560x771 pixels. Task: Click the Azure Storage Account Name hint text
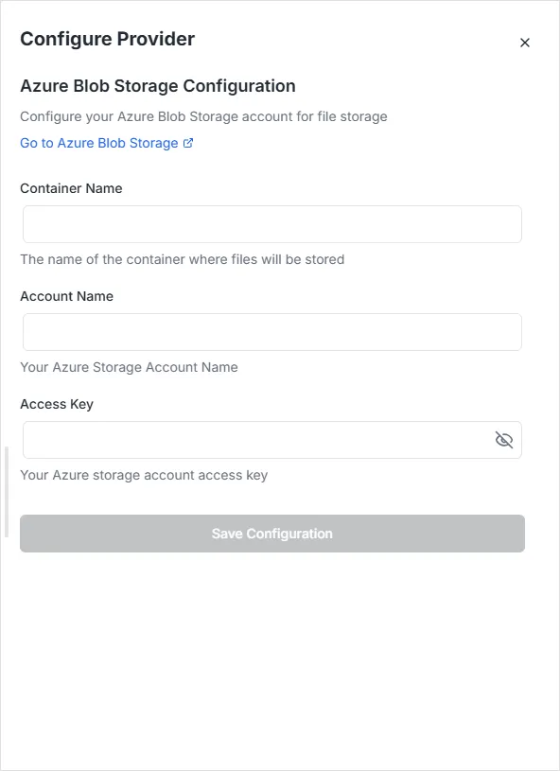[129, 367]
